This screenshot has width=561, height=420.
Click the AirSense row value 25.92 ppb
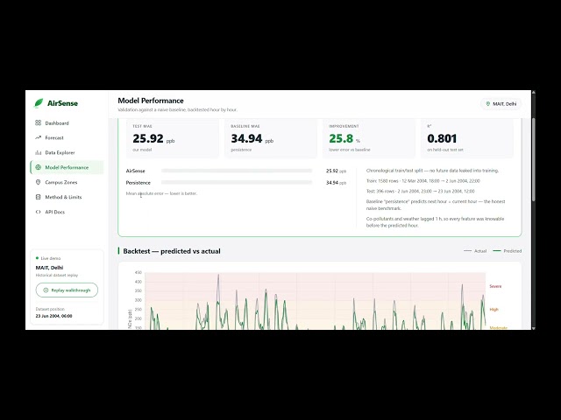(336, 171)
